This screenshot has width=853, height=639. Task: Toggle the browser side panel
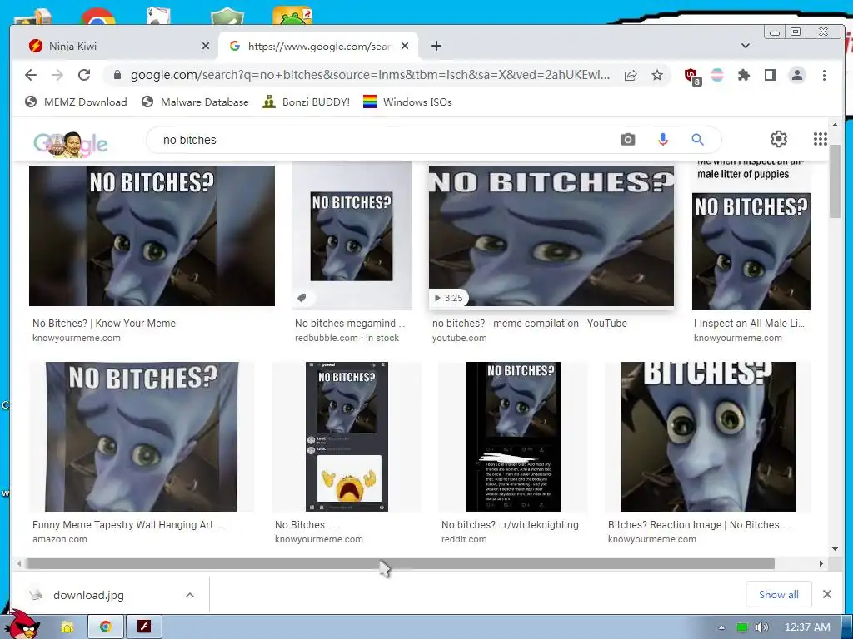pyautogui.click(x=771, y=75)
